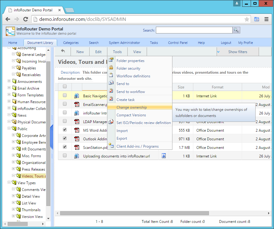Screen dimensions: 274x229
Task: Check the infoRouter Intro row checkbox
Action: pos(65,112)
